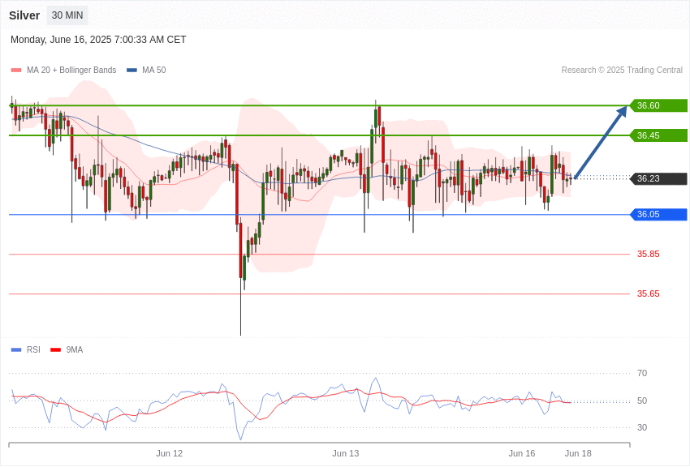Image resolution: width=690 pixels, height=467 pixels.
Task: Click the blue MA 50 legend swatch
Action: (x=132, y=71)
